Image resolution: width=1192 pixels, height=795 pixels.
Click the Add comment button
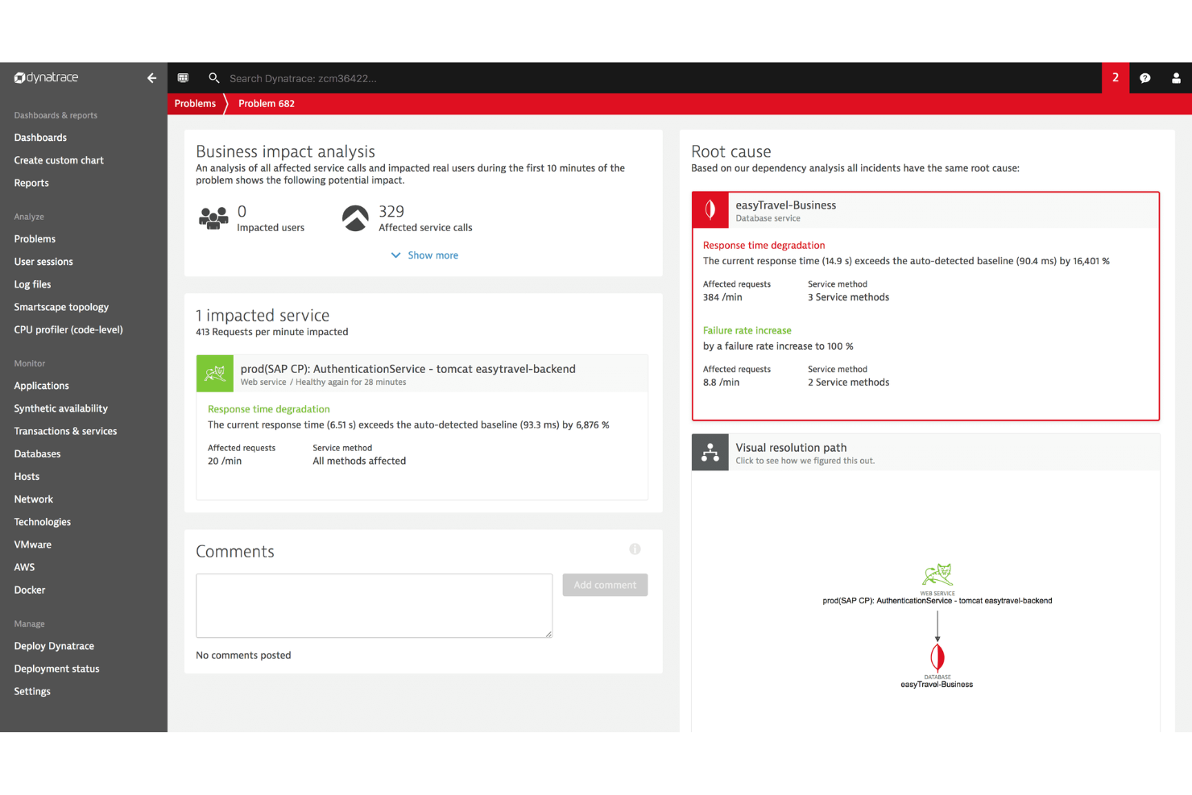point(605,585)
